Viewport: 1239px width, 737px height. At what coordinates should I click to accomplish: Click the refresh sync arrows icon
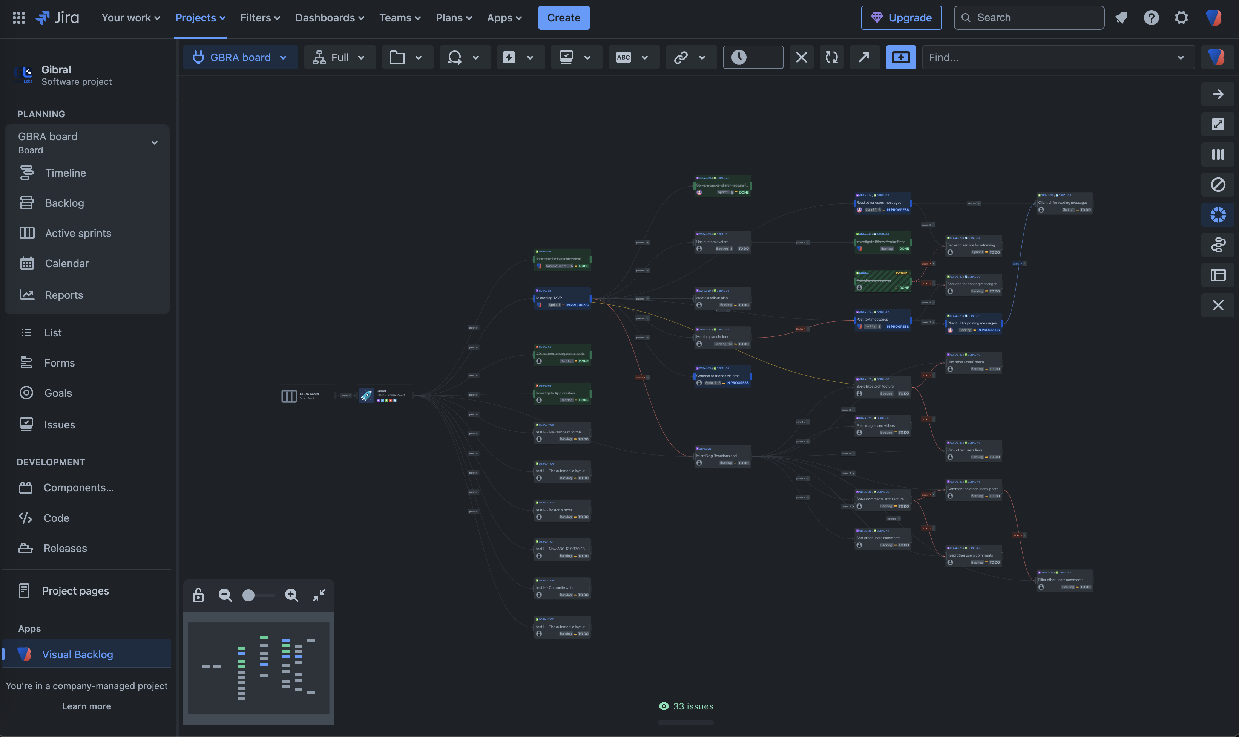[831, 57]
